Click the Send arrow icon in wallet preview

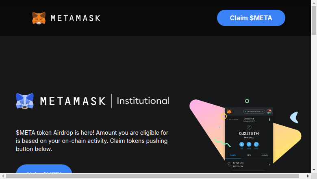tap(249, 144)
